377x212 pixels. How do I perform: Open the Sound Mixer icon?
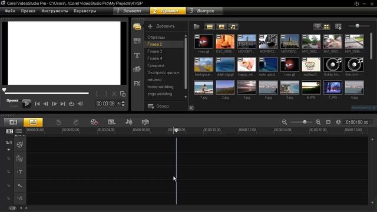(x=129, y=122)
